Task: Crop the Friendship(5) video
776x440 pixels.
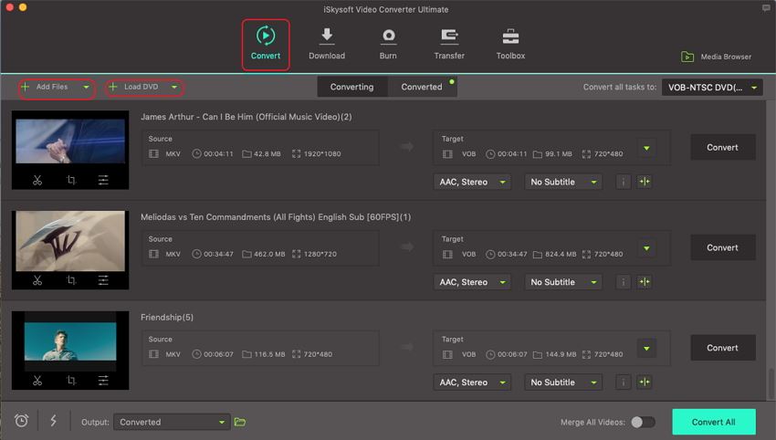Action: coord(71,381)
